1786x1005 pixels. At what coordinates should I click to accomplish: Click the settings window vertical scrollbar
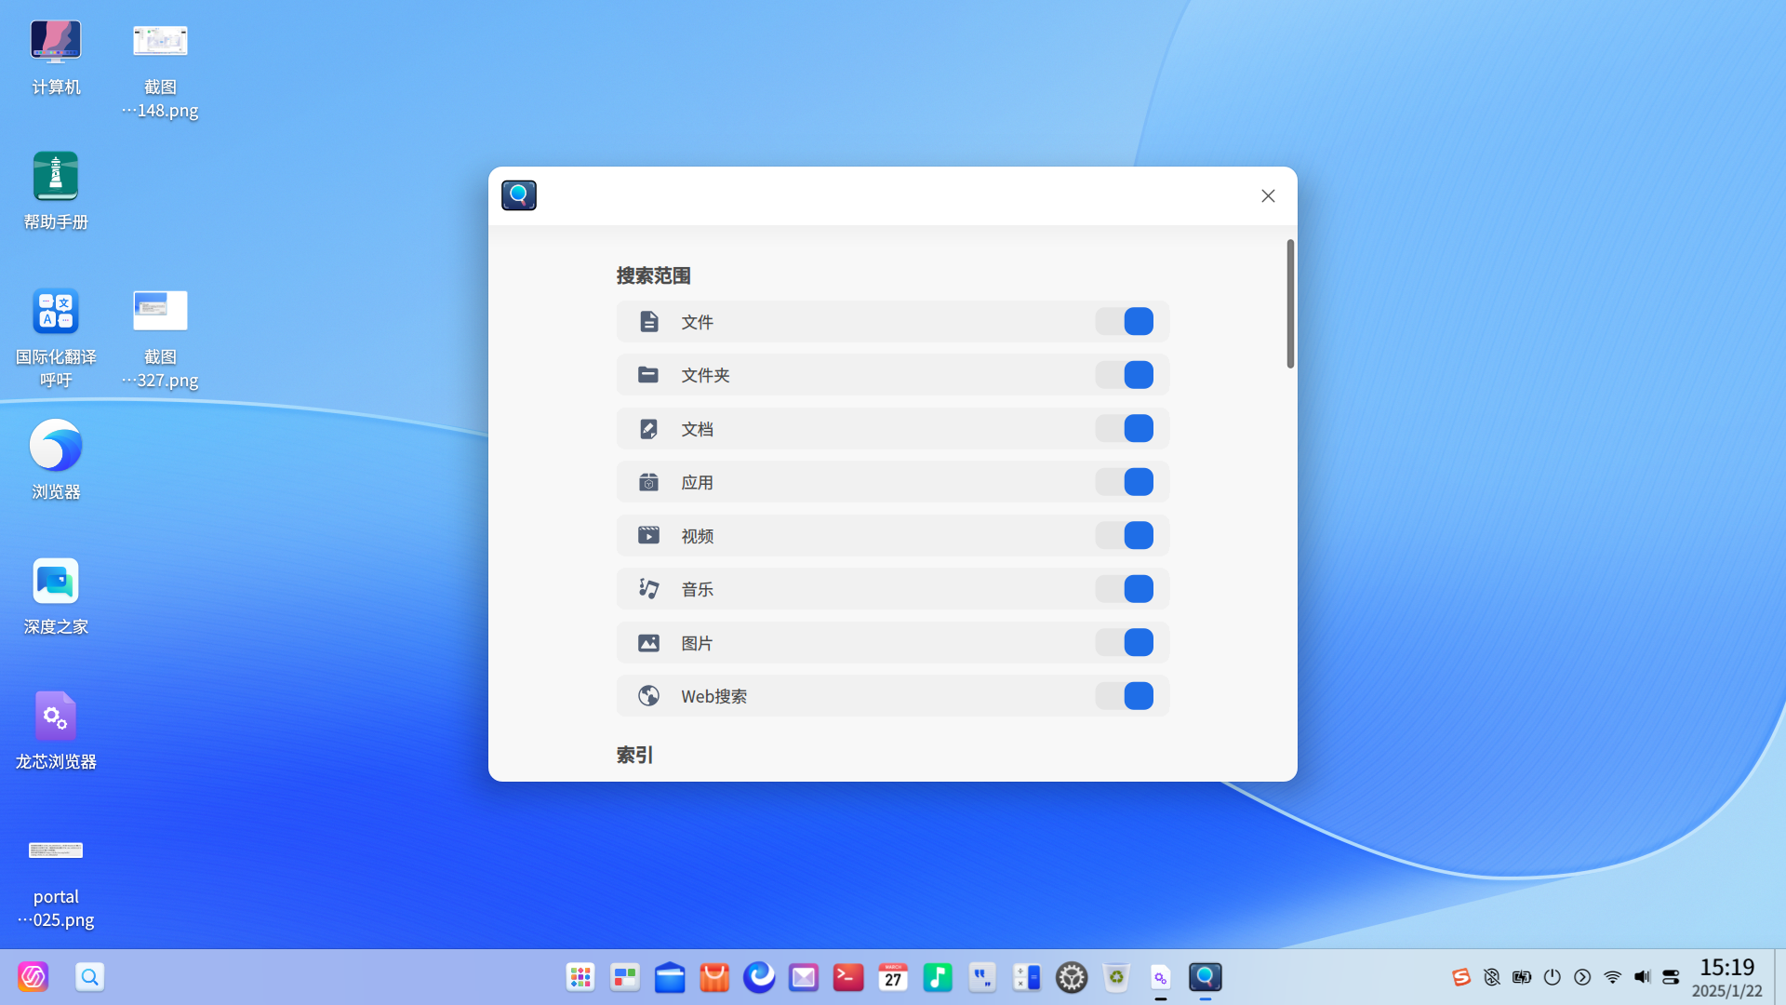(1290, 303)
